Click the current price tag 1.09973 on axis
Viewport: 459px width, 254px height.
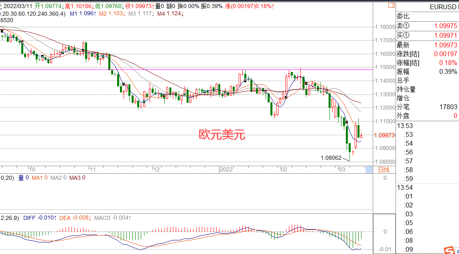385,135
